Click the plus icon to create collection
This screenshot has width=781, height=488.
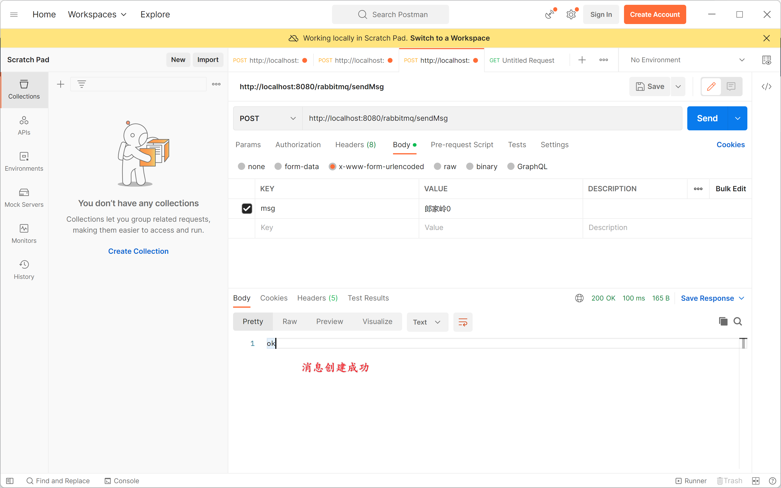[x=61, y=84]
